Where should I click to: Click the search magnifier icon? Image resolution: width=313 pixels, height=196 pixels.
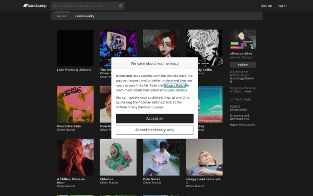121,6
